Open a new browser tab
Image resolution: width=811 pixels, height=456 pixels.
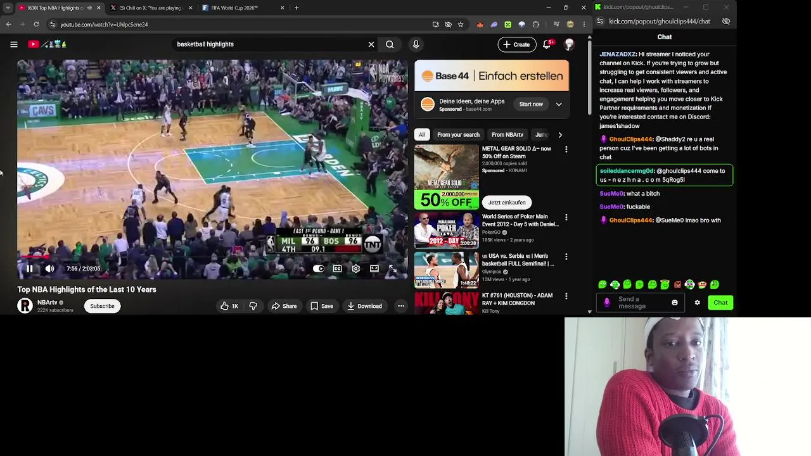[x=297, y=8]
